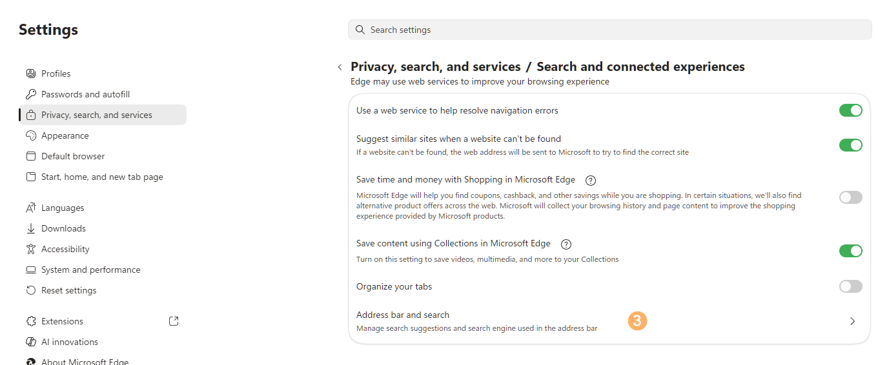The width and height of the screenshot is (878, 365).
Task: Show help for Shopping in Microsoft Edge
Action: point(590,181)
